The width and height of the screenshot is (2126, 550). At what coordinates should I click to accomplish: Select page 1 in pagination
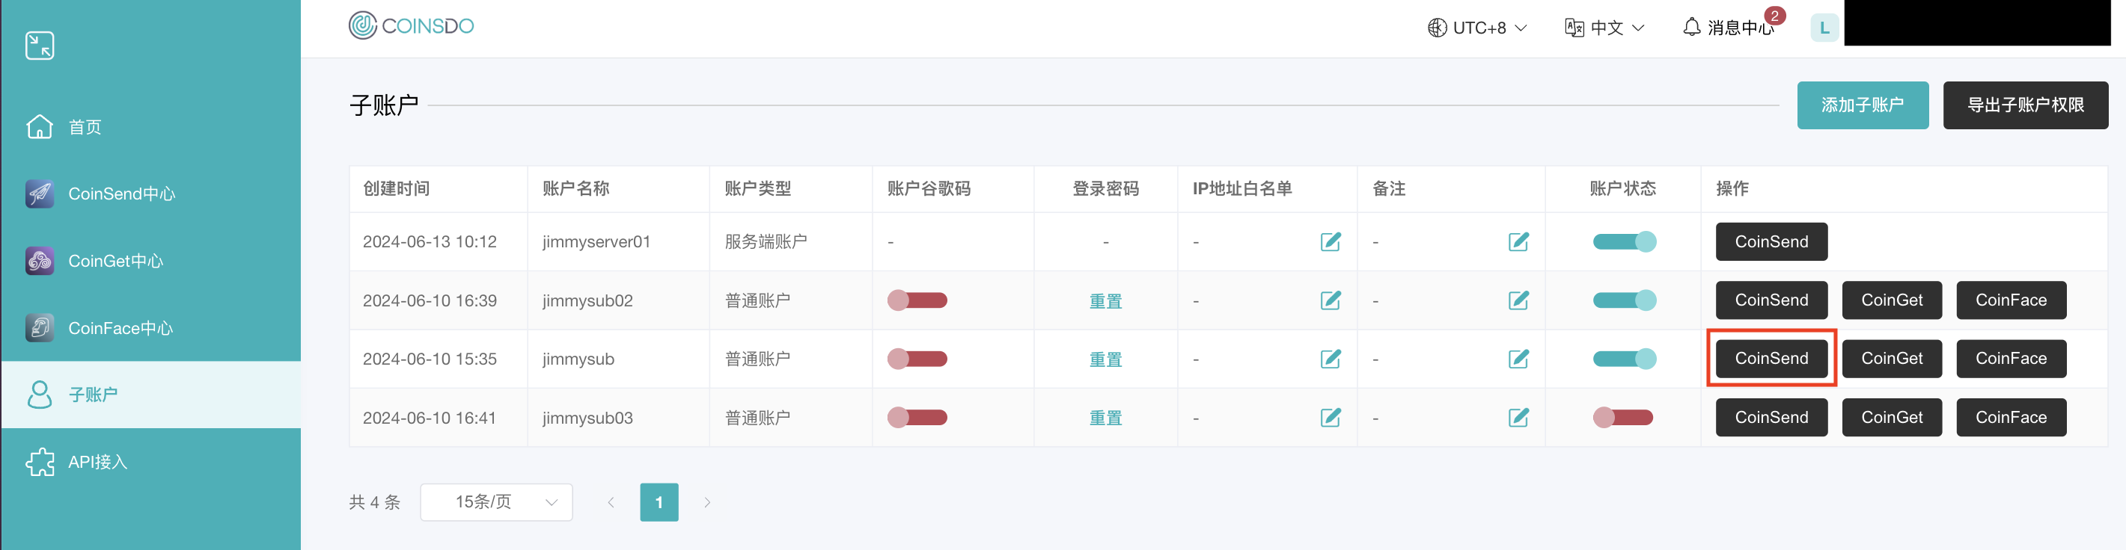click(x=659, y=502)
